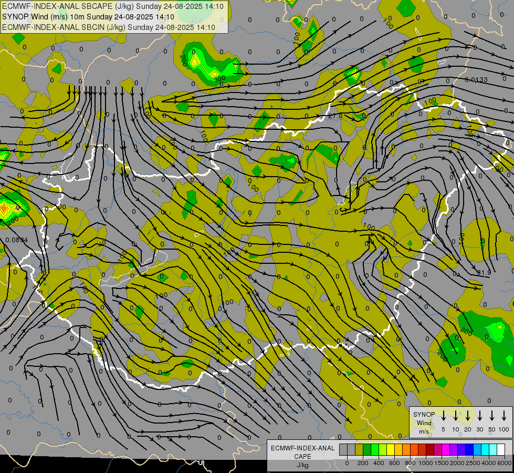Click the wind arrow above the 50 label
514x473 pixels.
(x=492, y=416)
